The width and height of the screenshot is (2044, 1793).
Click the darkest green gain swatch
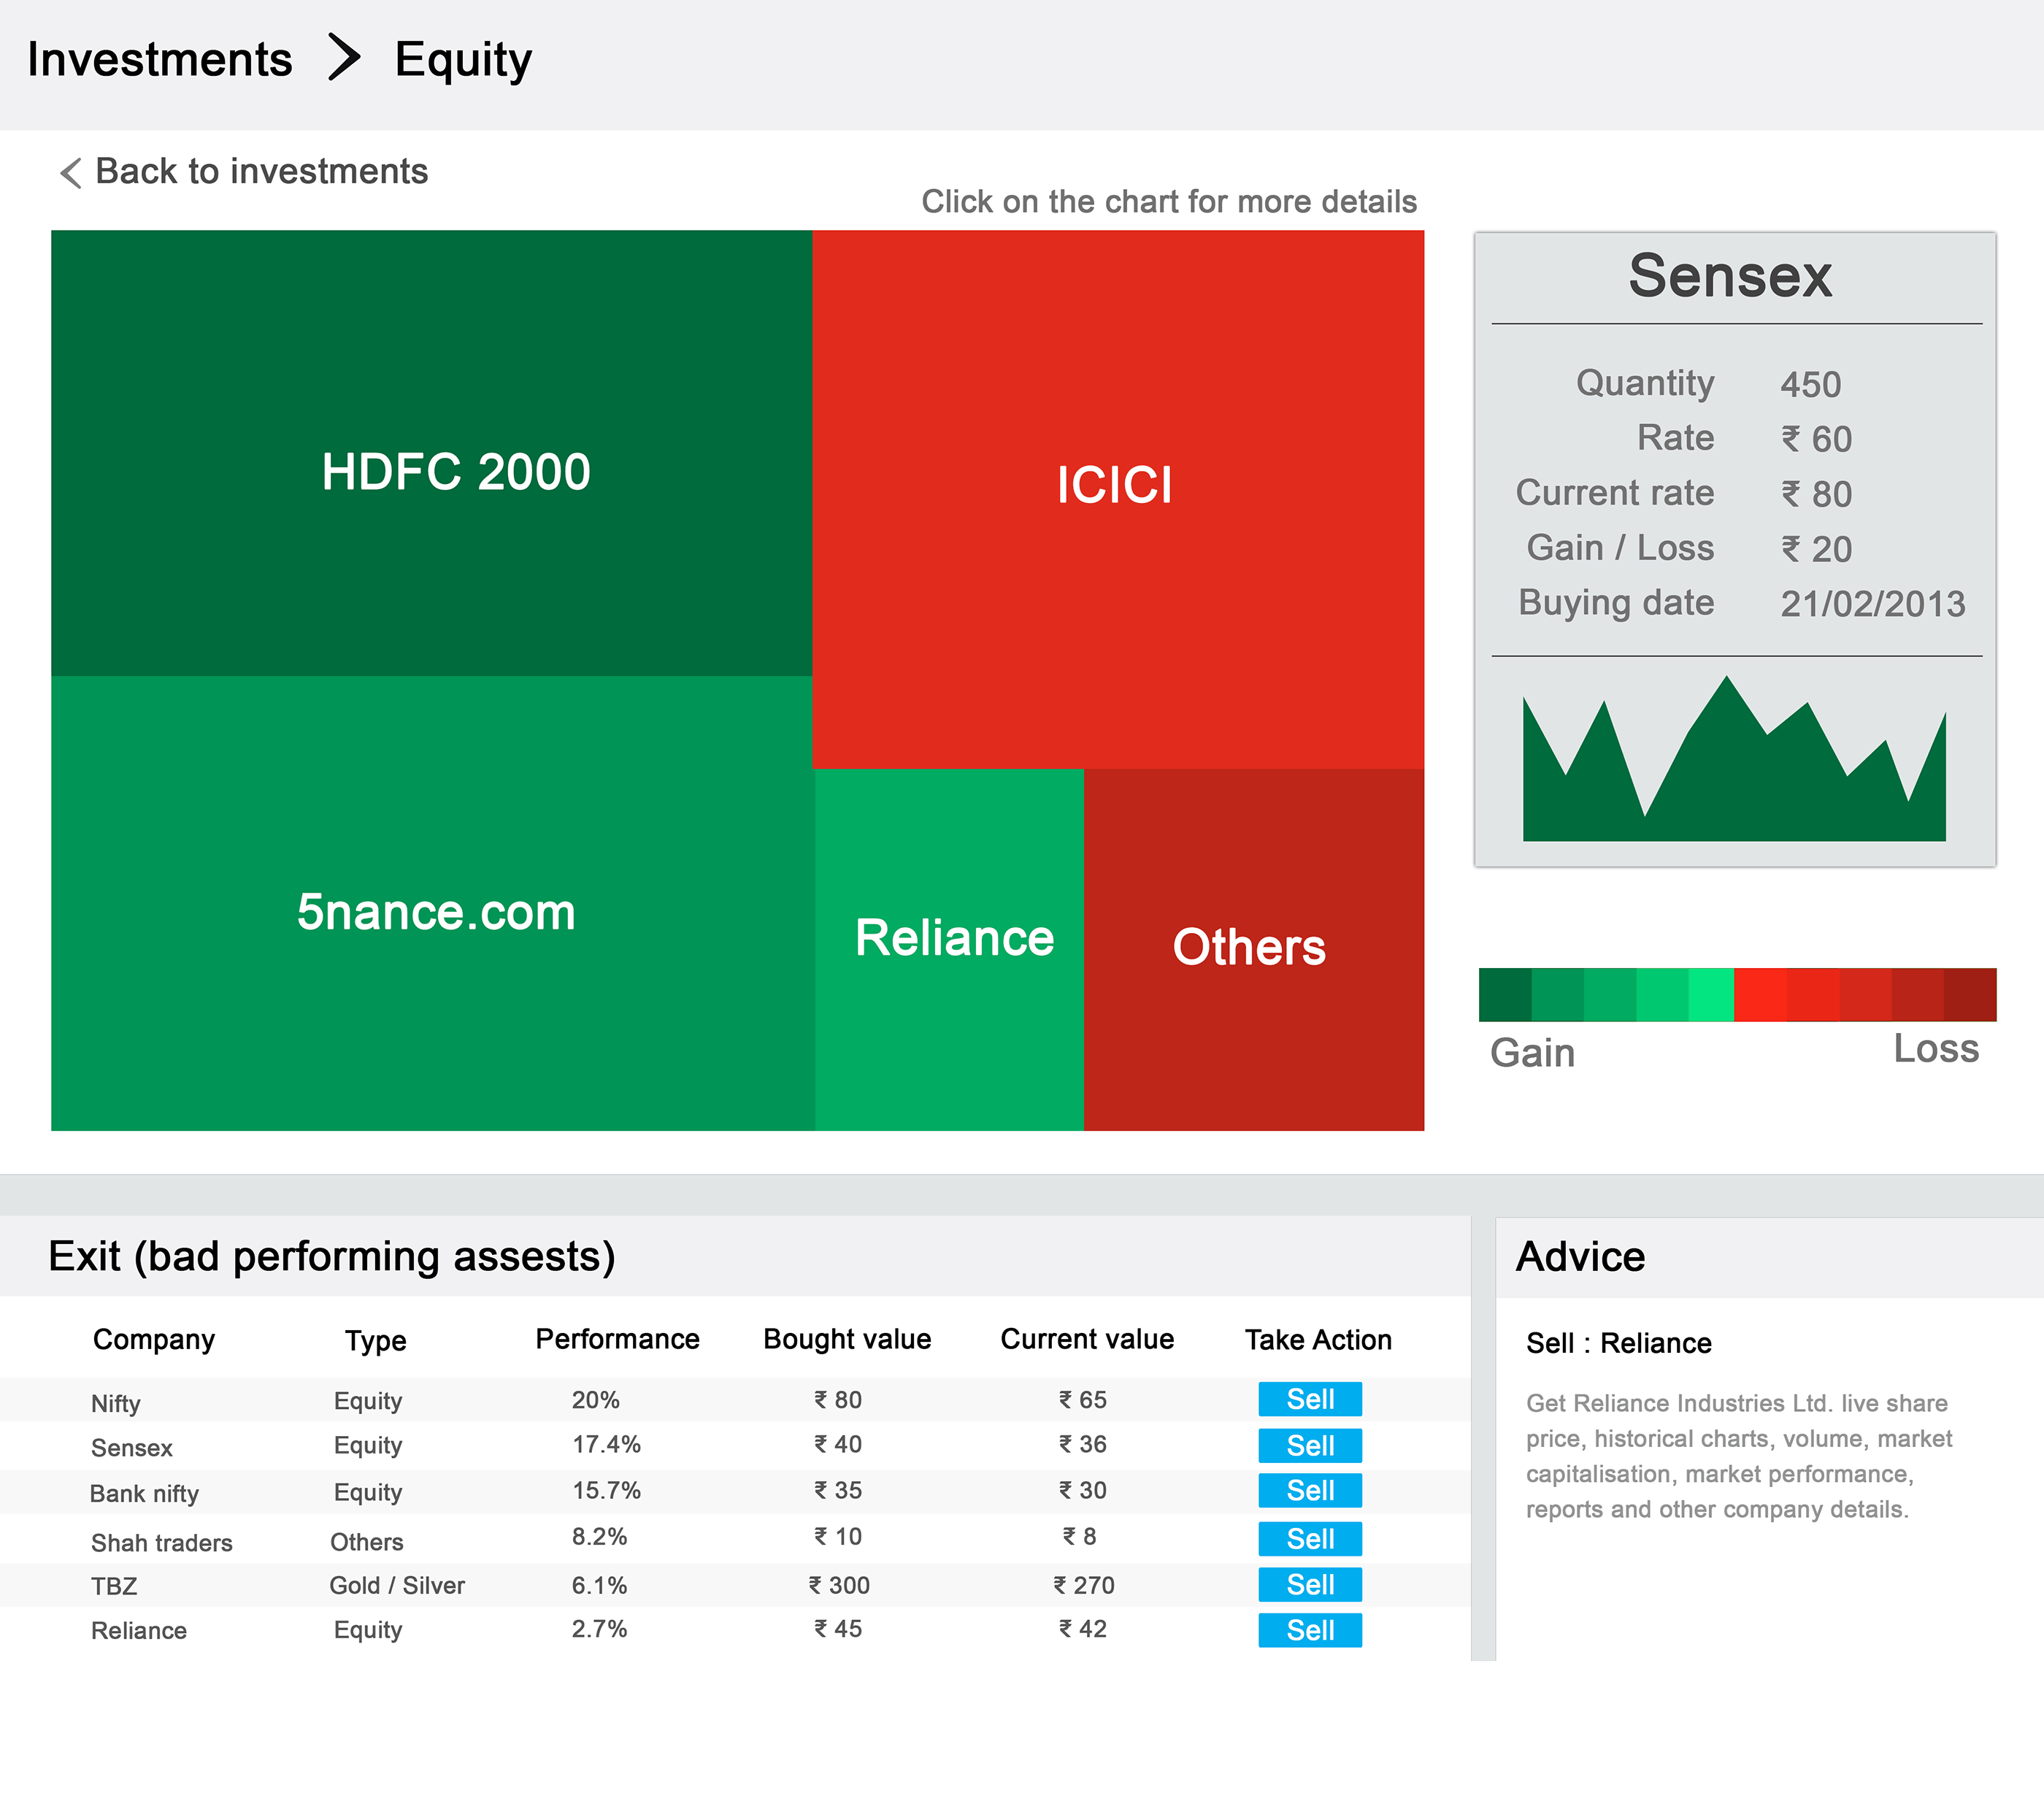[1505, 994]
